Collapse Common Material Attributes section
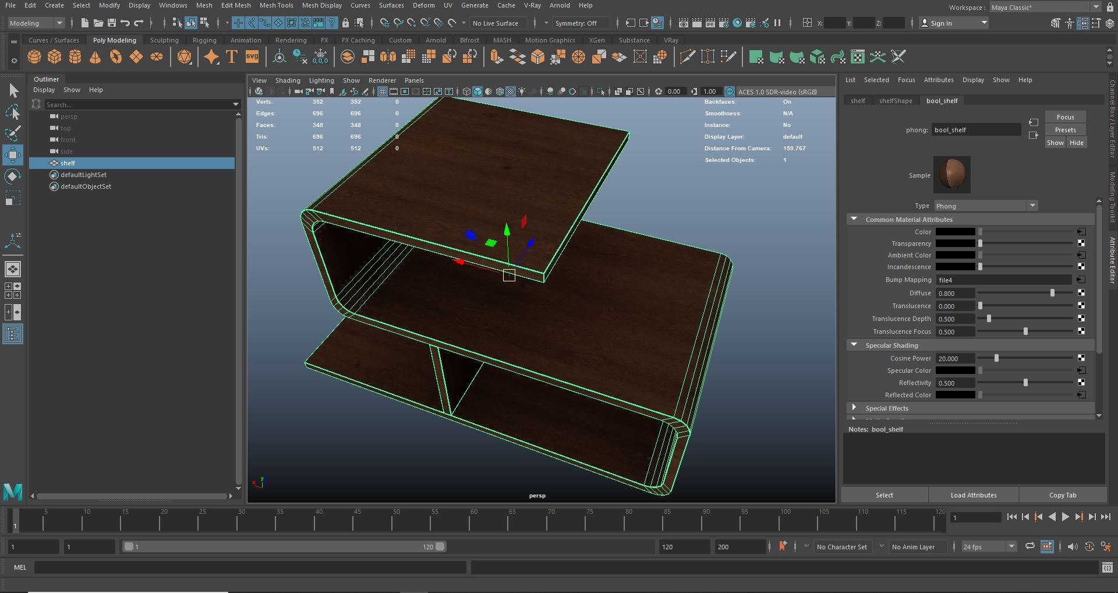The width and height of the screenshot is (1118, 593). 854,219
